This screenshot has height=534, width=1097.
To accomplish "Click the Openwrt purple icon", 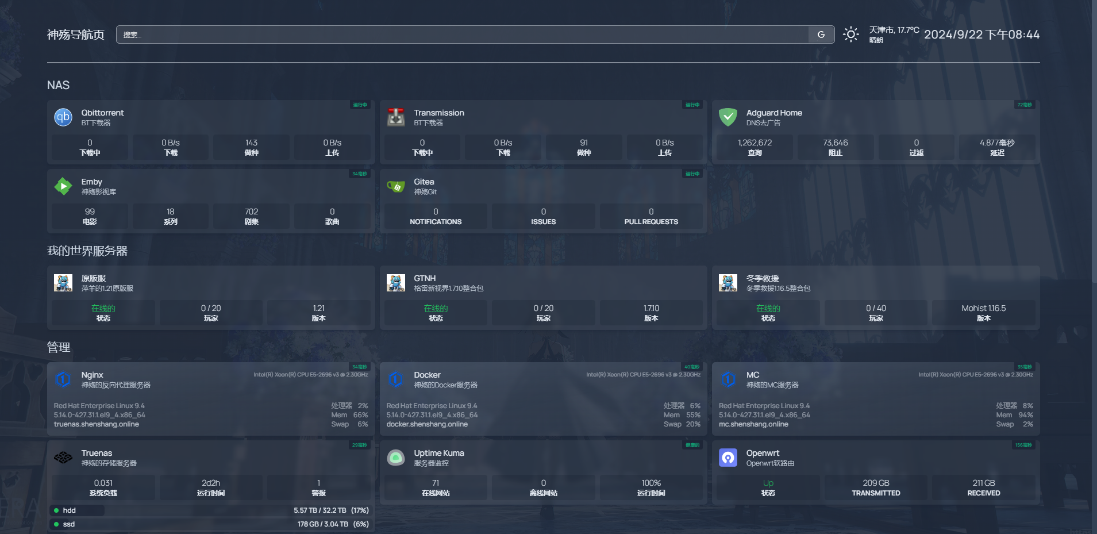I will pyautogui.click(x=728, y=458).
